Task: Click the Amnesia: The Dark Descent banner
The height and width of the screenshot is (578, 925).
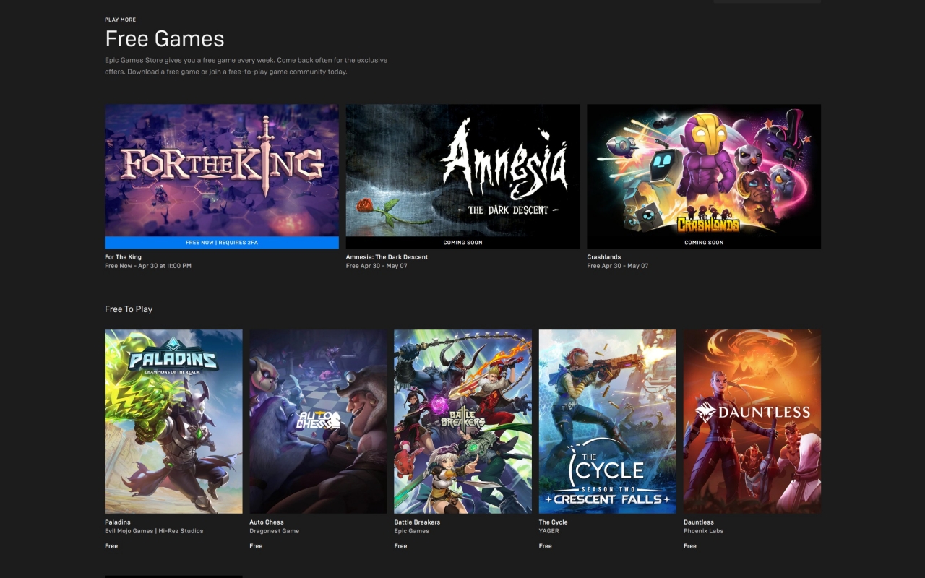Action: coord(462,170)
